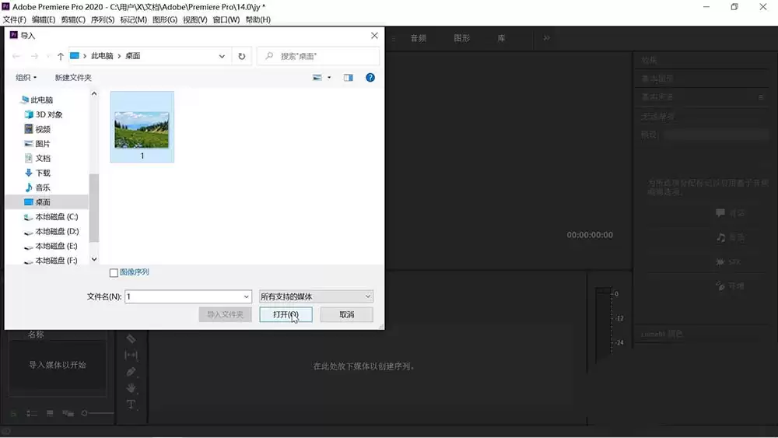This screenshot has width=778, height=438.
Task: Open the 所有支持的媒体 file type dropdown
Action: pos(316,296)
